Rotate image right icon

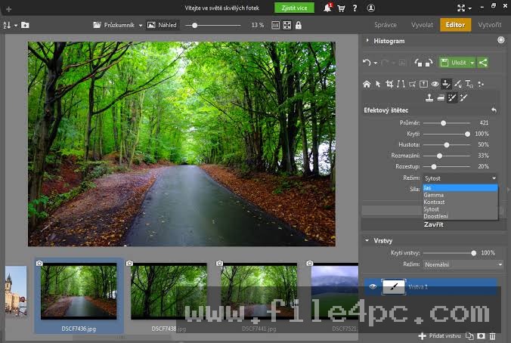429,62
